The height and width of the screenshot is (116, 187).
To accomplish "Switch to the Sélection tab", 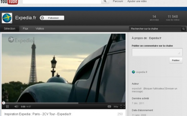I will (x=10, y=29).
